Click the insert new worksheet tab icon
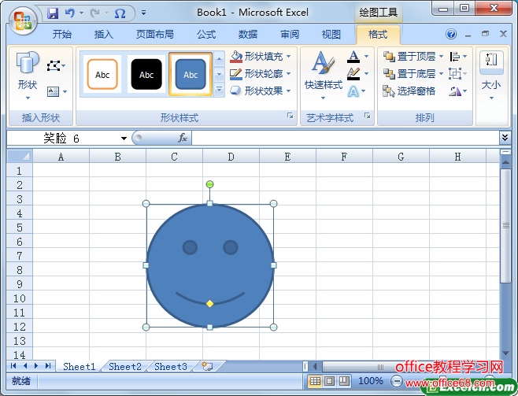This screenshot has width=518, height=396. pos(207,366)
